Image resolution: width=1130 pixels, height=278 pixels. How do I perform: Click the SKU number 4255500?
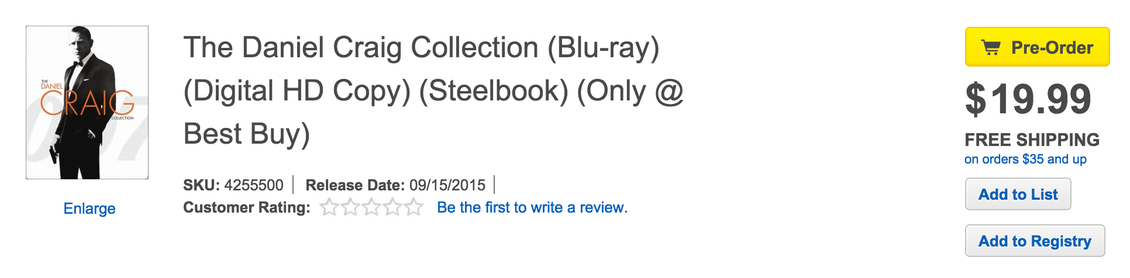254,185
